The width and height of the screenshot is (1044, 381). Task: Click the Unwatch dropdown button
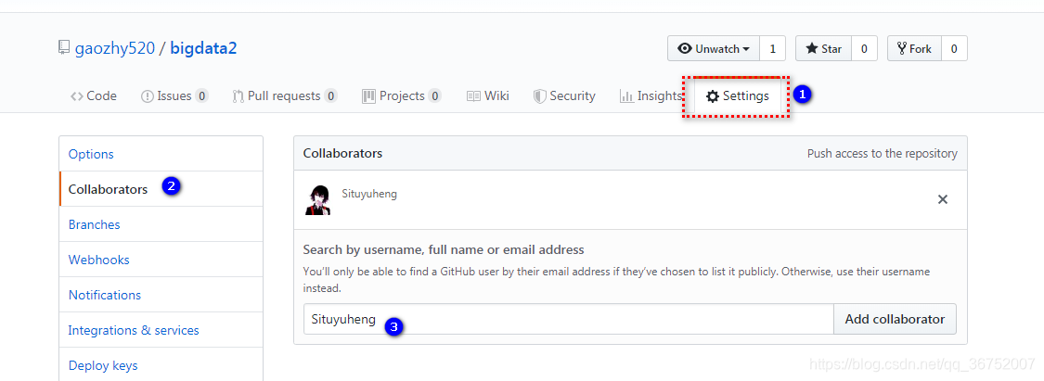click(713, 48)
